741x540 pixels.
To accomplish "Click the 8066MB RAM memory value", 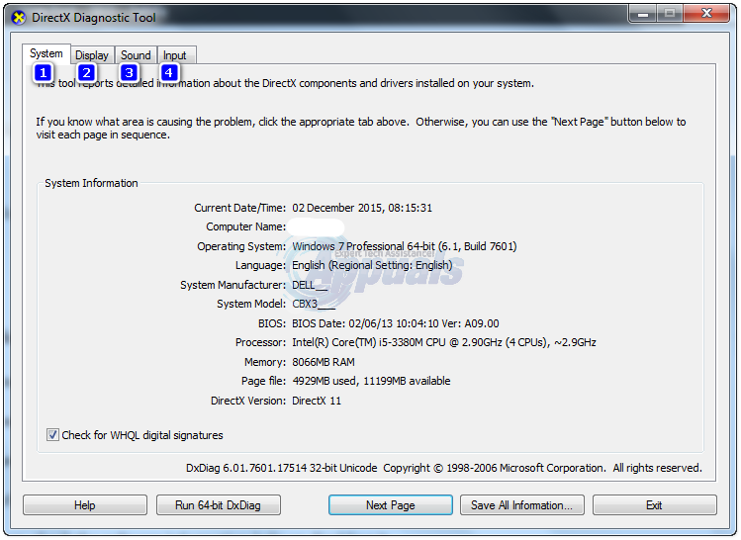I will [324, 362].
